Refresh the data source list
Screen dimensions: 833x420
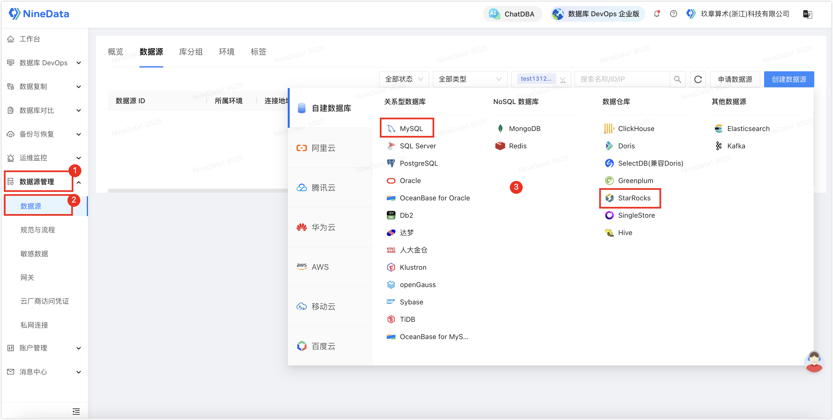(x=698, y=79)
